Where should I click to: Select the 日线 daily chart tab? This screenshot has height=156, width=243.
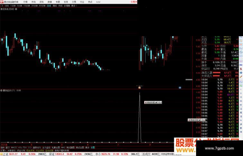click(49, 6)
